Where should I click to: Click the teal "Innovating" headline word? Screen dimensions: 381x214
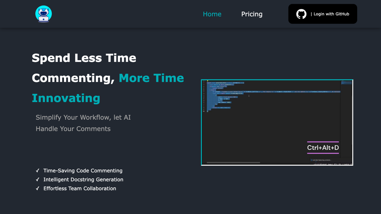pos(66,98)
